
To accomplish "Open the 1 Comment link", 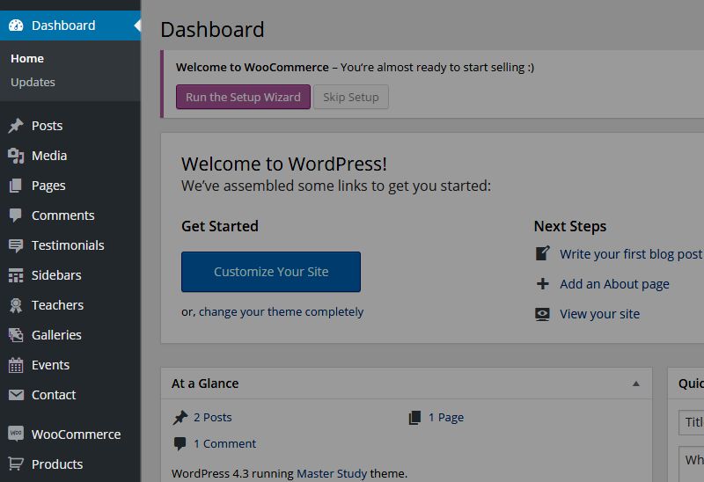I will [x=224, y=444].
